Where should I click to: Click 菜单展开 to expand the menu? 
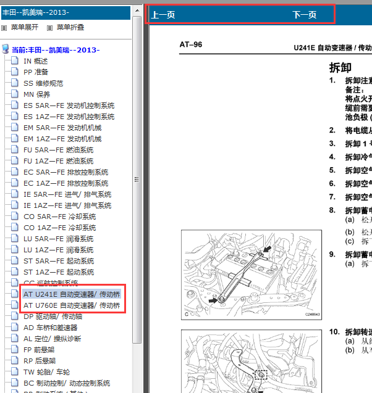[25, 27]
